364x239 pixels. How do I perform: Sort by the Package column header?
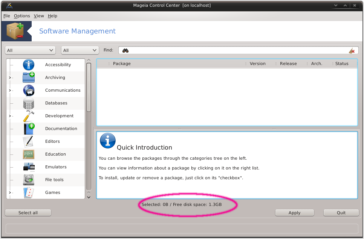tap(122, 64)
